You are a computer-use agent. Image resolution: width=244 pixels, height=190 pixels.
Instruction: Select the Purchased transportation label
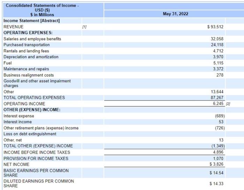(x=26, y=45)
